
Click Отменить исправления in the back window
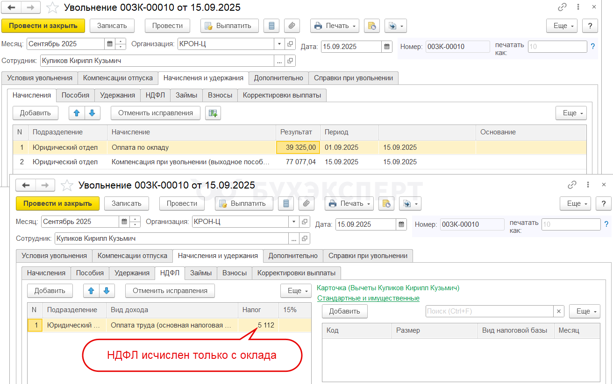pos(156,113)
